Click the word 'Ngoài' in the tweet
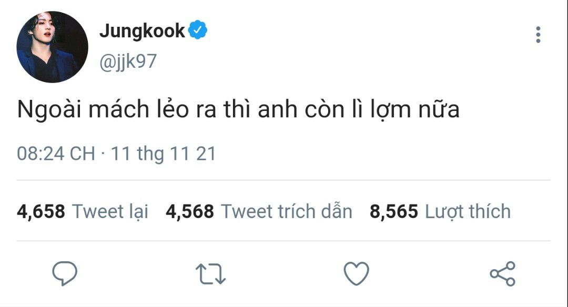The width and height of the screenshot is (568, 307). [49, 110]
